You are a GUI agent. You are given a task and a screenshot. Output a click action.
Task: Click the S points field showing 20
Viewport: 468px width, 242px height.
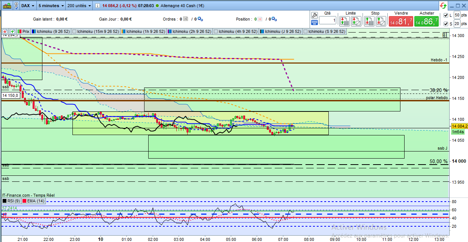coord(457,24)
